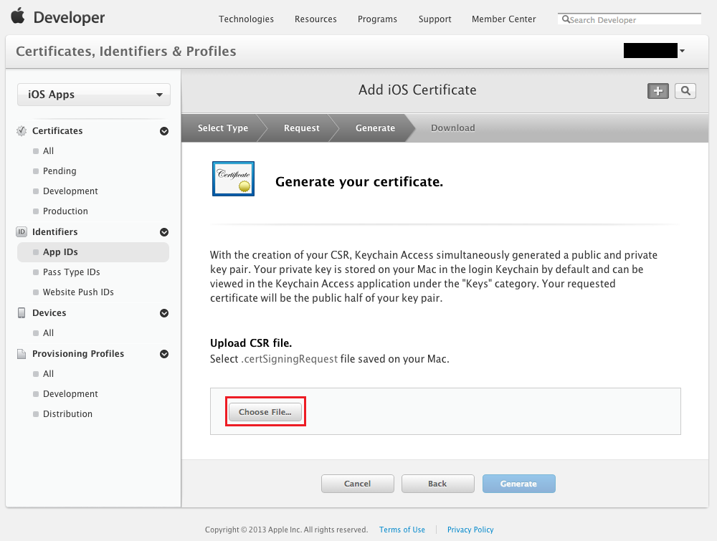Screen dimensions: 717x541
Task: Collapse the Certificates section chevron
Action: 164,131
